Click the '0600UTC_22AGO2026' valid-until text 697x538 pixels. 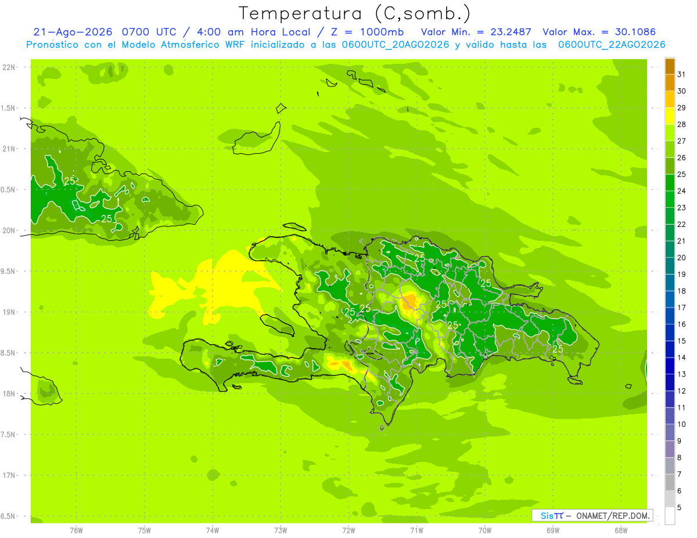coord(612,45)
